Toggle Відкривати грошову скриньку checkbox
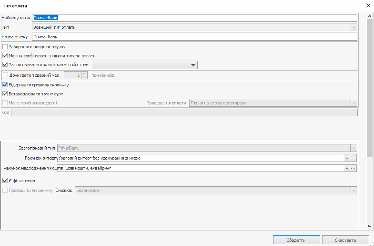This screenshot has width=374, height=246. click(5, 85)
